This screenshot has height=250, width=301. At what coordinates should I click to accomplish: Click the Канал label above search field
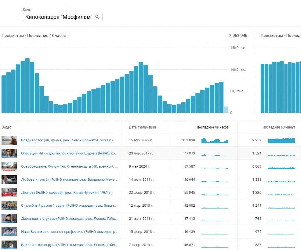tap(27, 9)
